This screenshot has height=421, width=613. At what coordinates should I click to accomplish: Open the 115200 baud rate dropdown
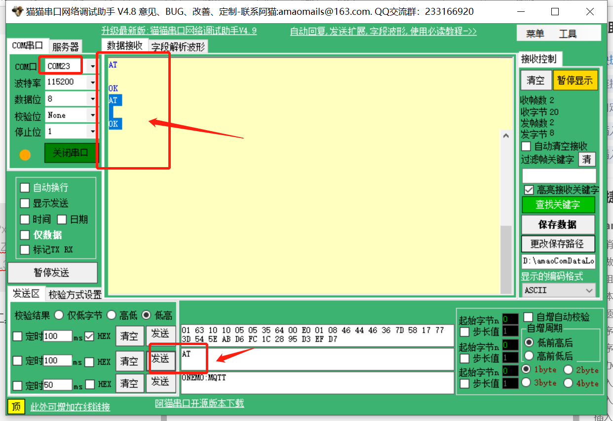click(x=92, y=82)
